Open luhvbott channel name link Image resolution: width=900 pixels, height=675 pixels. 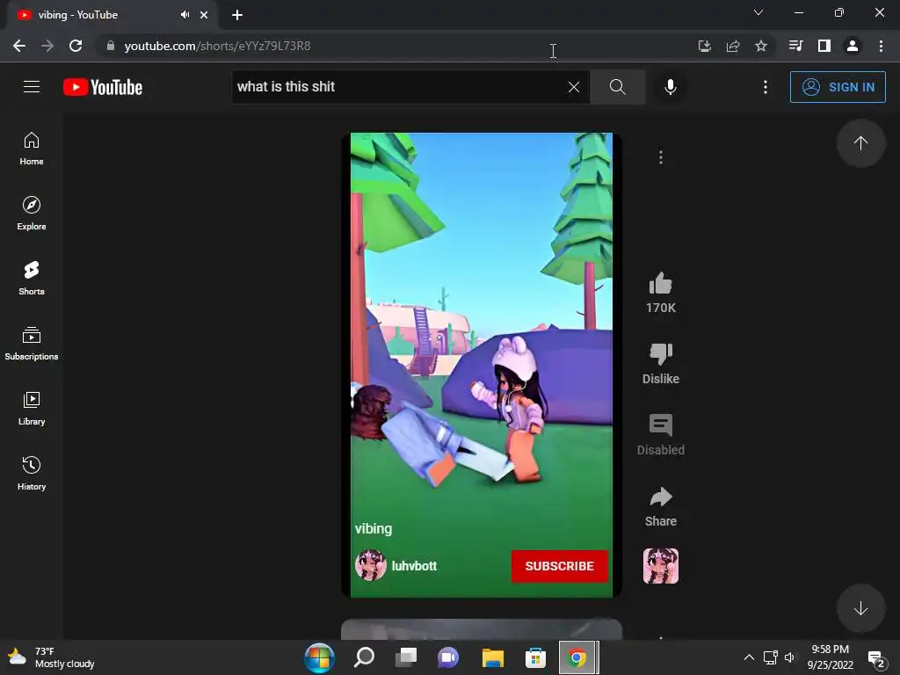(x=414, y=566)
